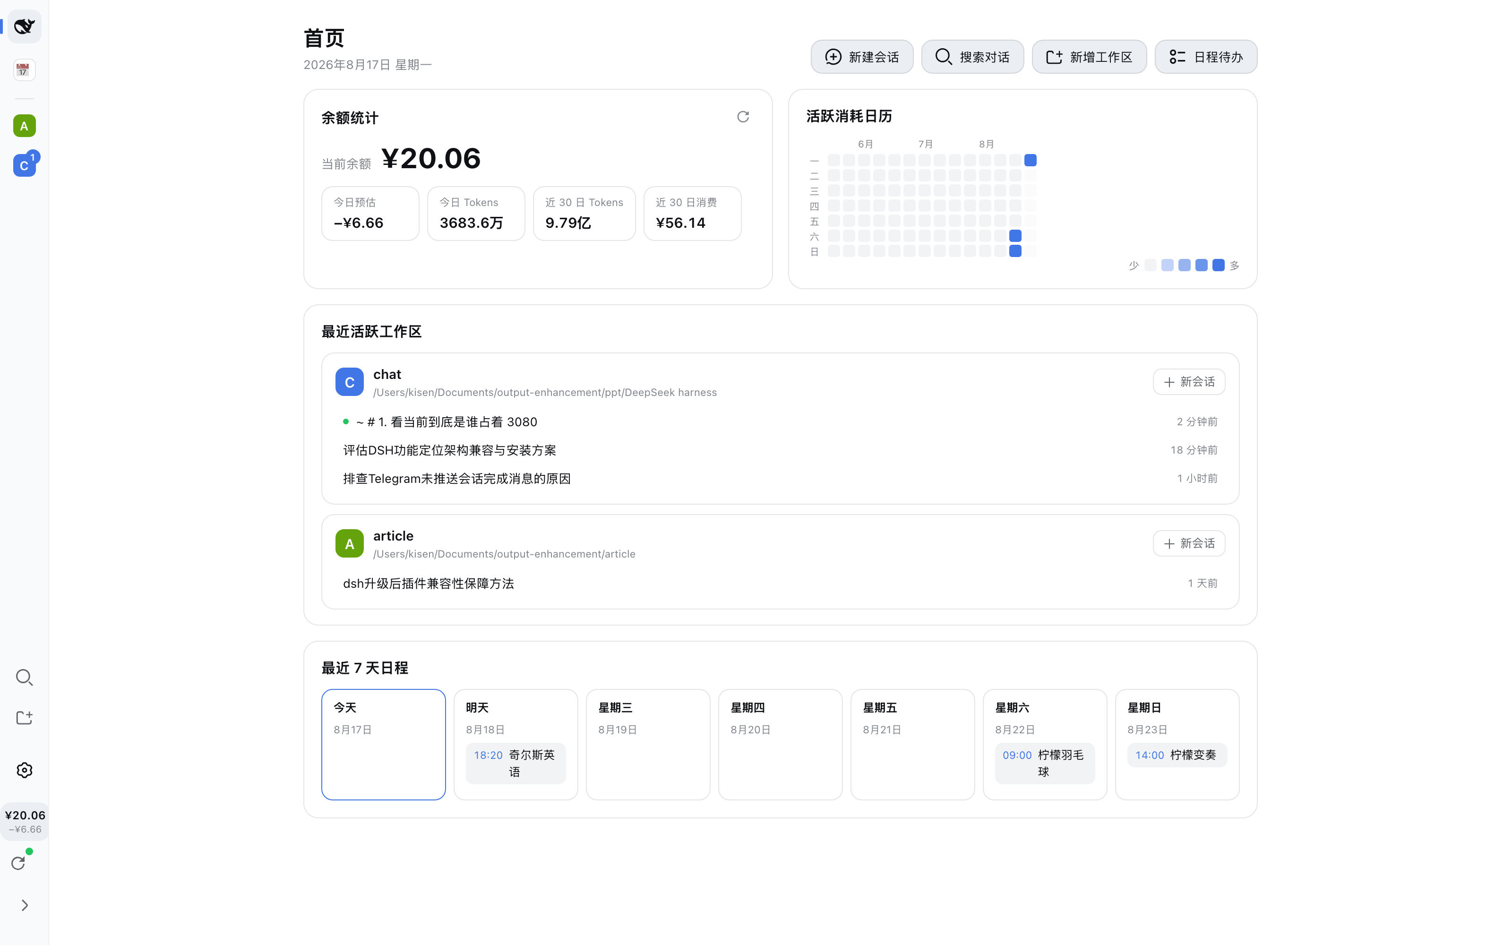
Task: Open the calendar icon in sidebar
Action: click(x=24, y=69)
